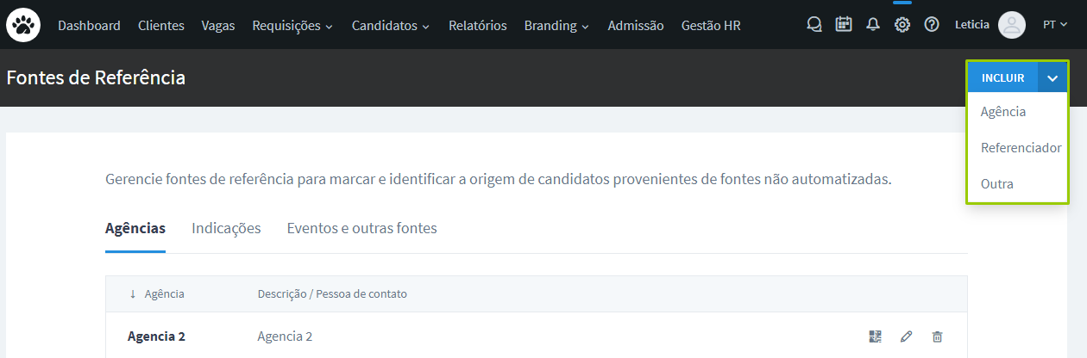The height and width of the screenshot is (358, 1087).
Task: Expand the Candidatos dropdown menu
Action: tap(390, 26)
